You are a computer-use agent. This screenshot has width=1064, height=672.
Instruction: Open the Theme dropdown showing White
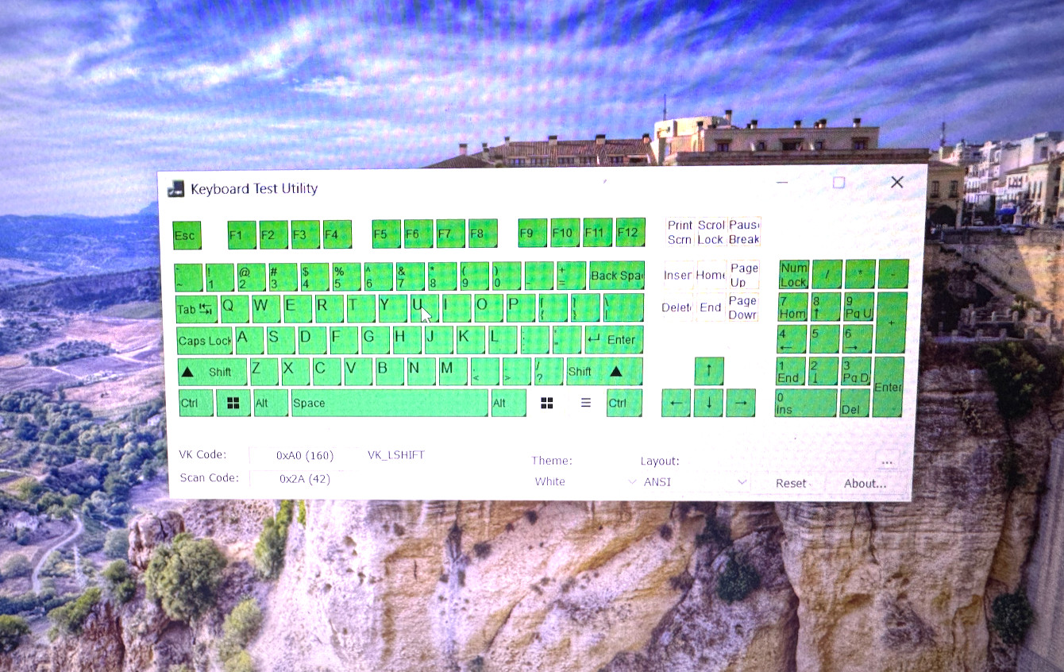(x=586, y=481)
